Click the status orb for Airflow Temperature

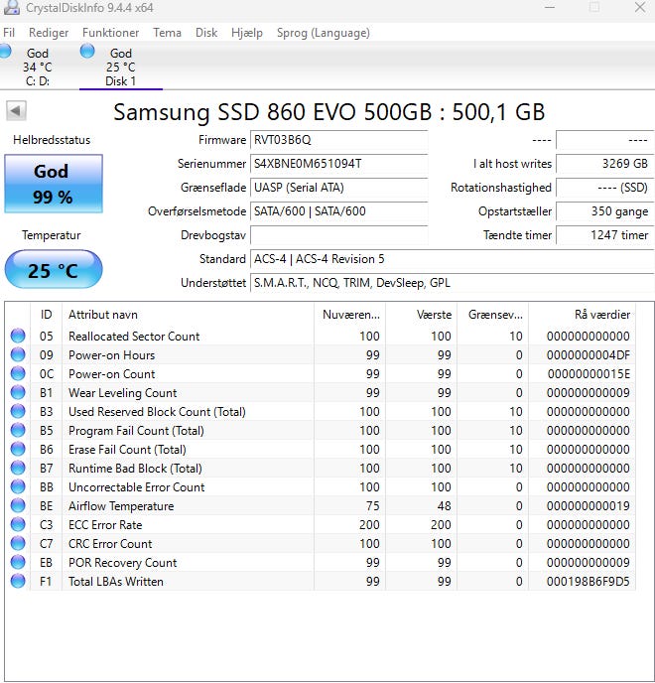pos(18,506)
